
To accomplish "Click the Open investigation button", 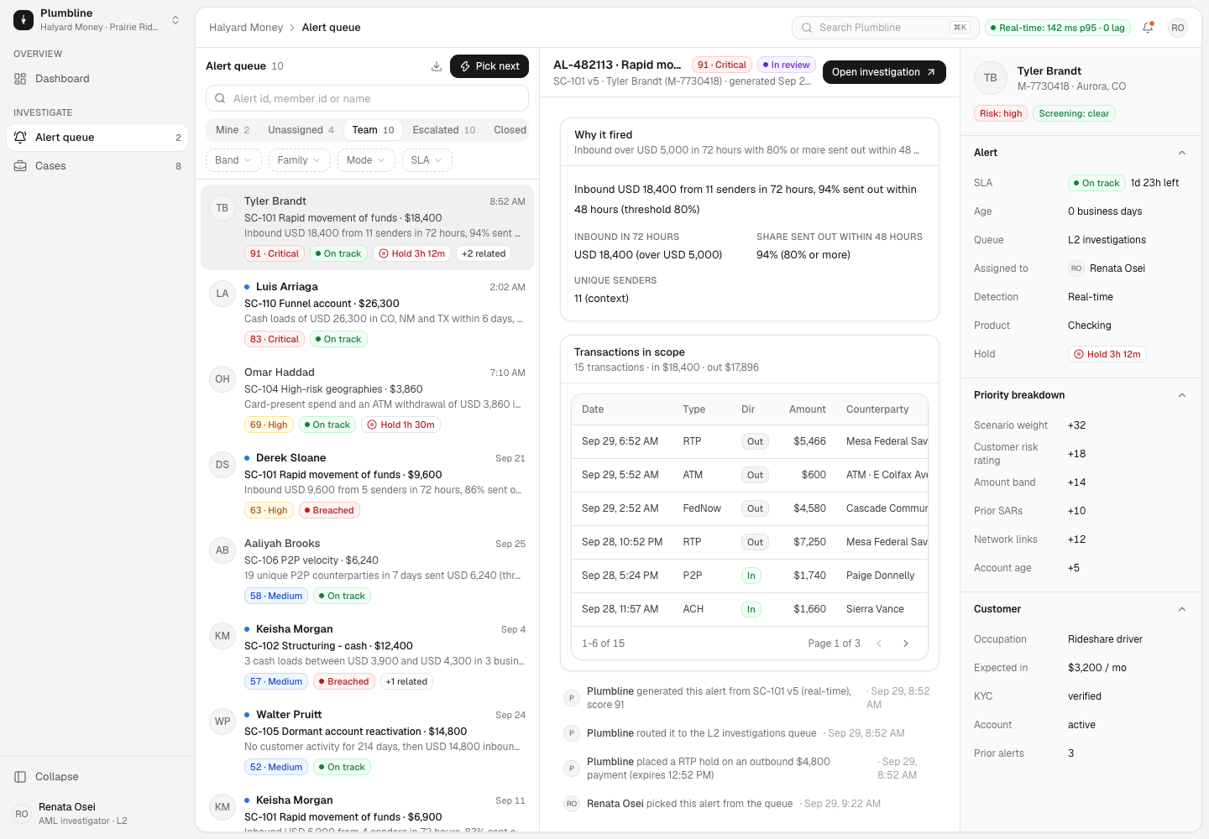I will (884, 72).
